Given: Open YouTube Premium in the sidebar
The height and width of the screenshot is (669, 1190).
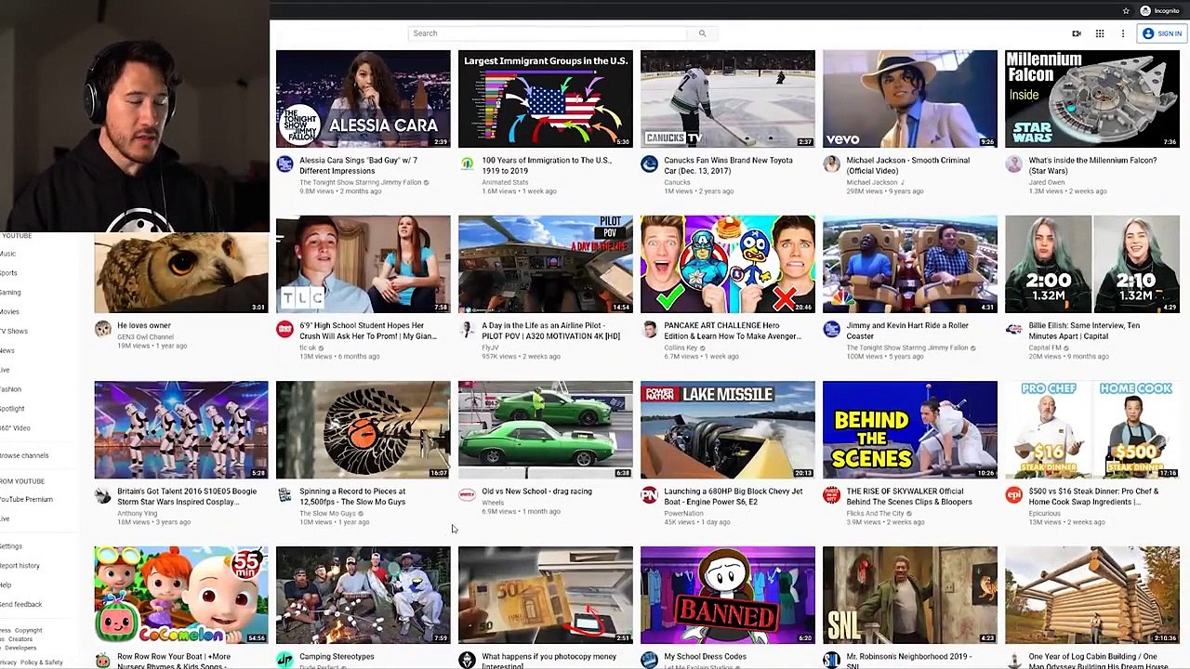Looking at the screenshot, I should click(x=26, y=500).
